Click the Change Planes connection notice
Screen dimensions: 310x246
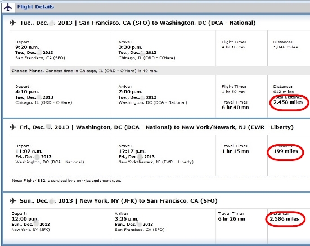pos(84,71)
